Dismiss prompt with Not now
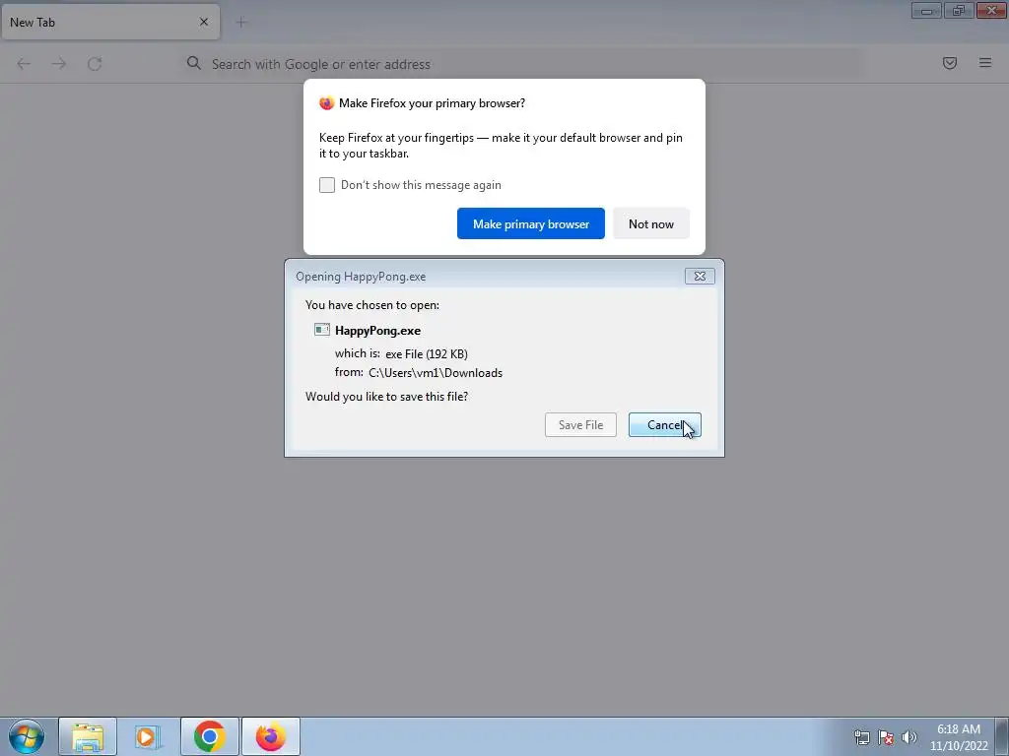This screenshot has height=756, width=1009. point(651,223)
